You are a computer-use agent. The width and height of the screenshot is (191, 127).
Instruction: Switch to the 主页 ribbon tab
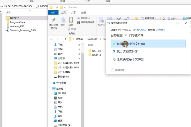point(63,12)
